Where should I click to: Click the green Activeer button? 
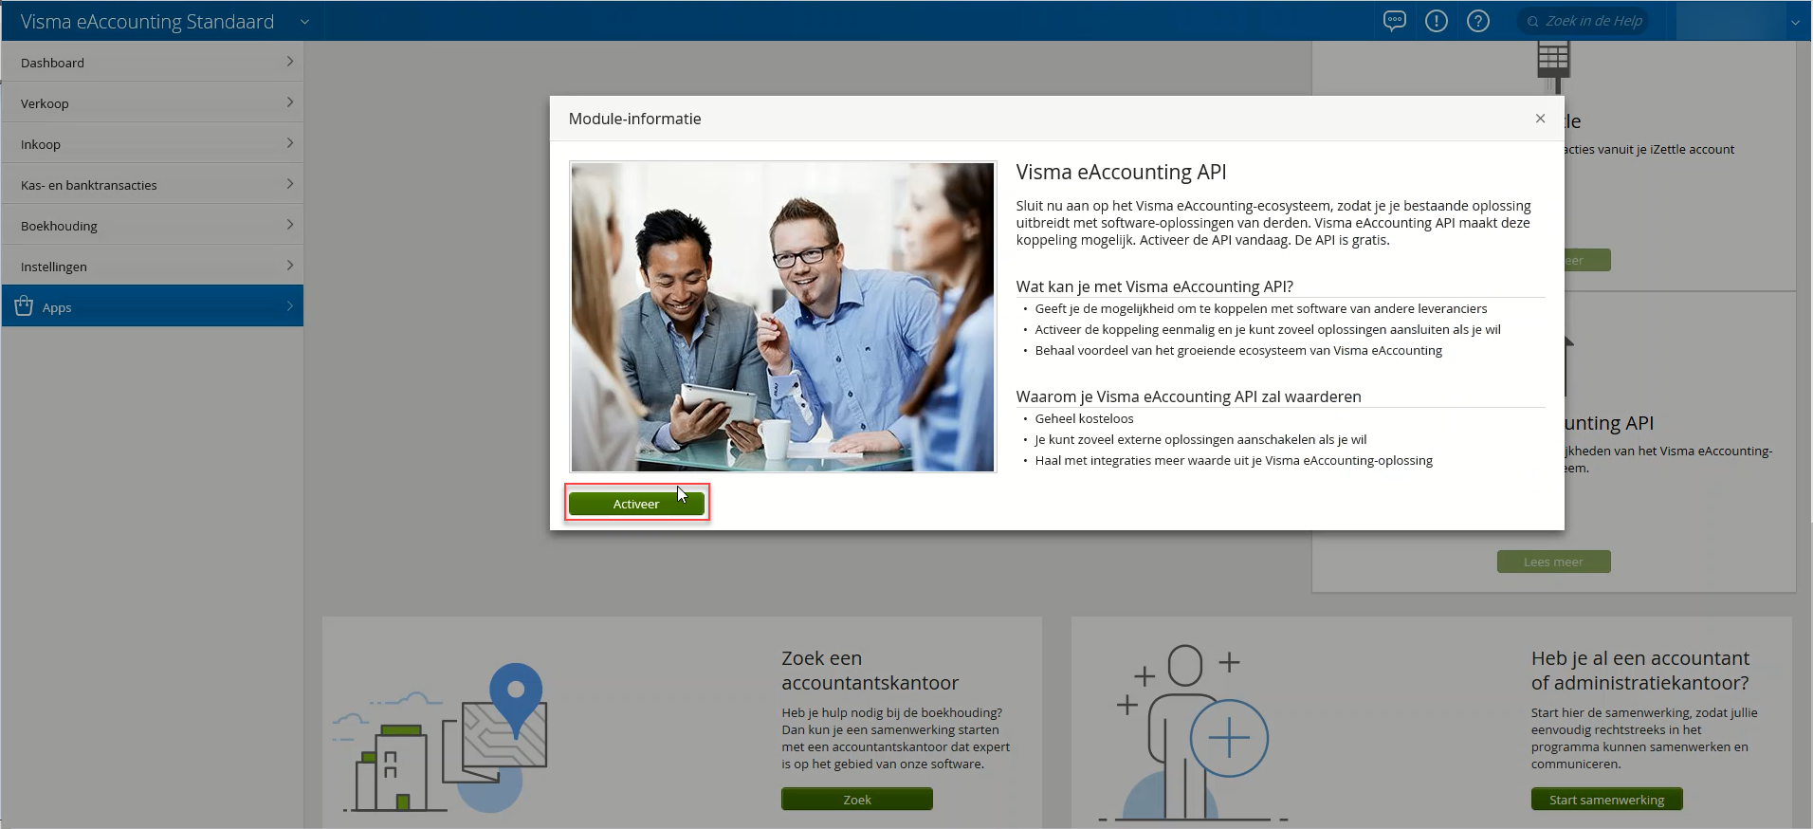pyautogui.click(x=636, y=504)
